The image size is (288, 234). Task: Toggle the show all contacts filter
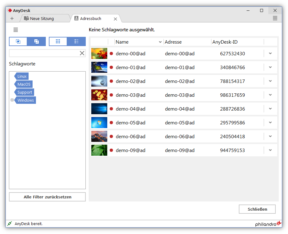[x=18, y=41]
